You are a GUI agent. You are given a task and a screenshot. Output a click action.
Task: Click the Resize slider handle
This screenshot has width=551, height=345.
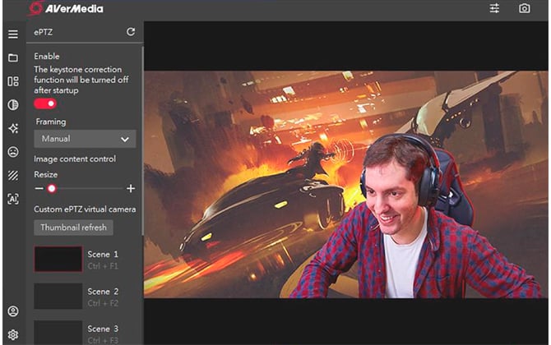coord(52,188)
